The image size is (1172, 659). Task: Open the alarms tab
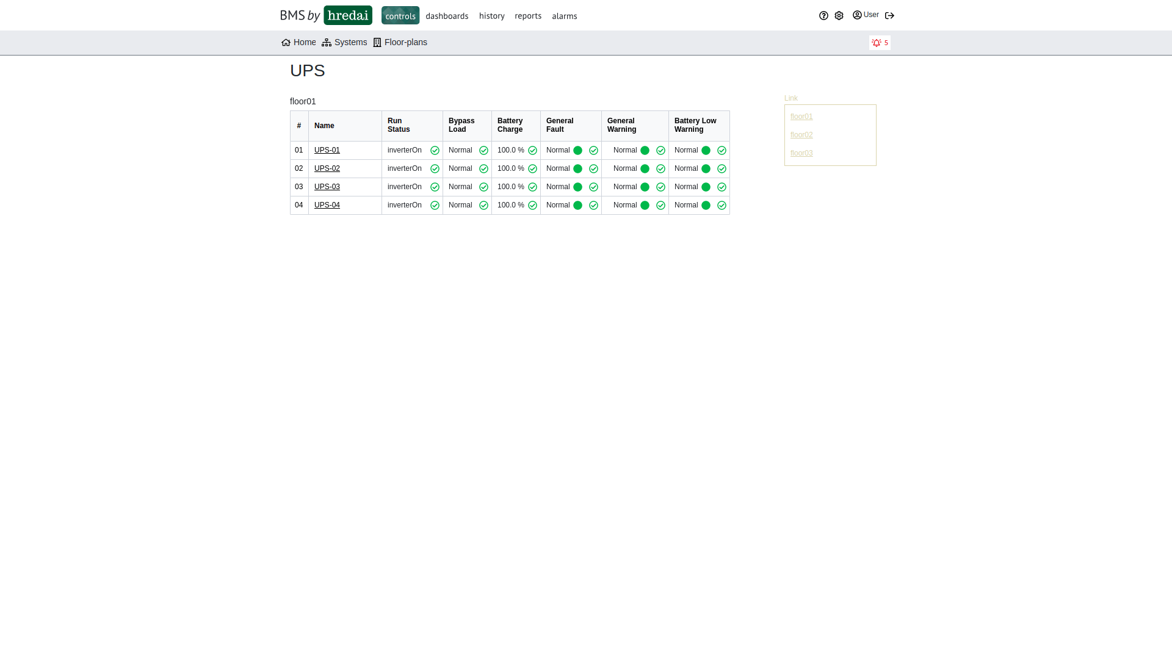pyautogui.click(x=565, y=16)
